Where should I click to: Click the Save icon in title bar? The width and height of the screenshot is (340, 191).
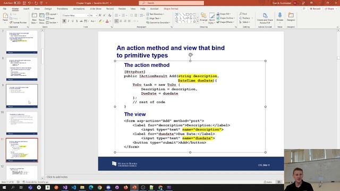(x=24, y=3)
